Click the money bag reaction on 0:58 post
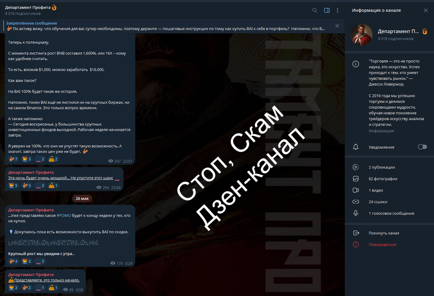This screenshot has width=434, height=296. click(x=54, y=288)
